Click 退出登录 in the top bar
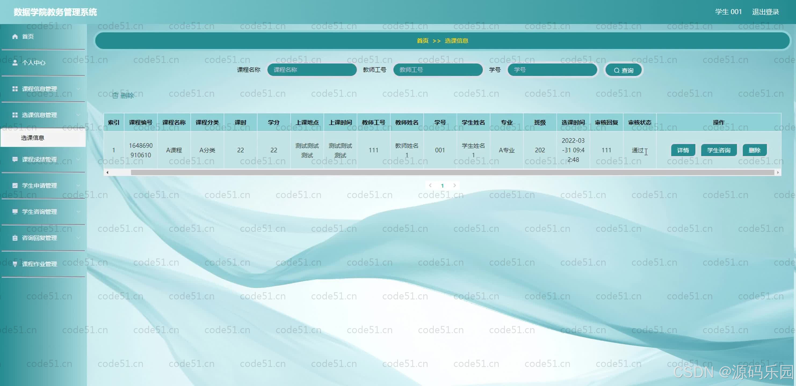The height and width of the screenshot is (386, 796). (766, 12)
